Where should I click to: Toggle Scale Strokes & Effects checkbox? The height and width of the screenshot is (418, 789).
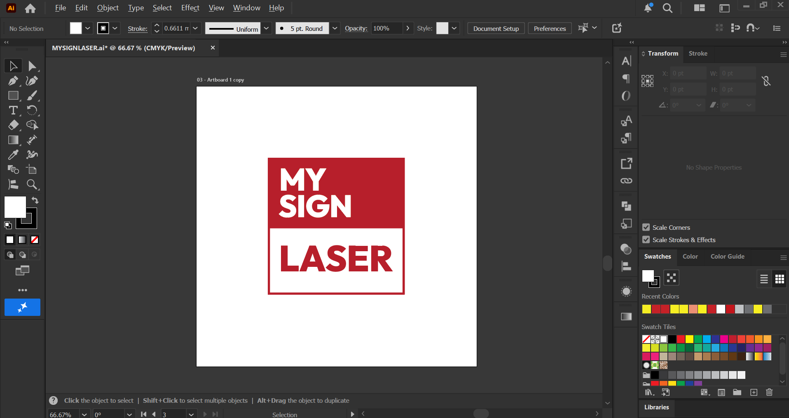click(646, 240)
